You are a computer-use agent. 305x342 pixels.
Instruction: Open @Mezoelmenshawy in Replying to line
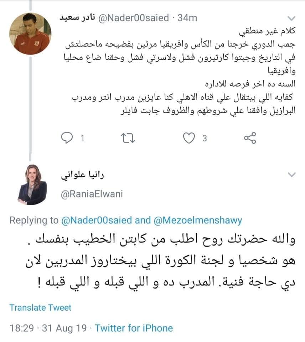pos(198,220)
